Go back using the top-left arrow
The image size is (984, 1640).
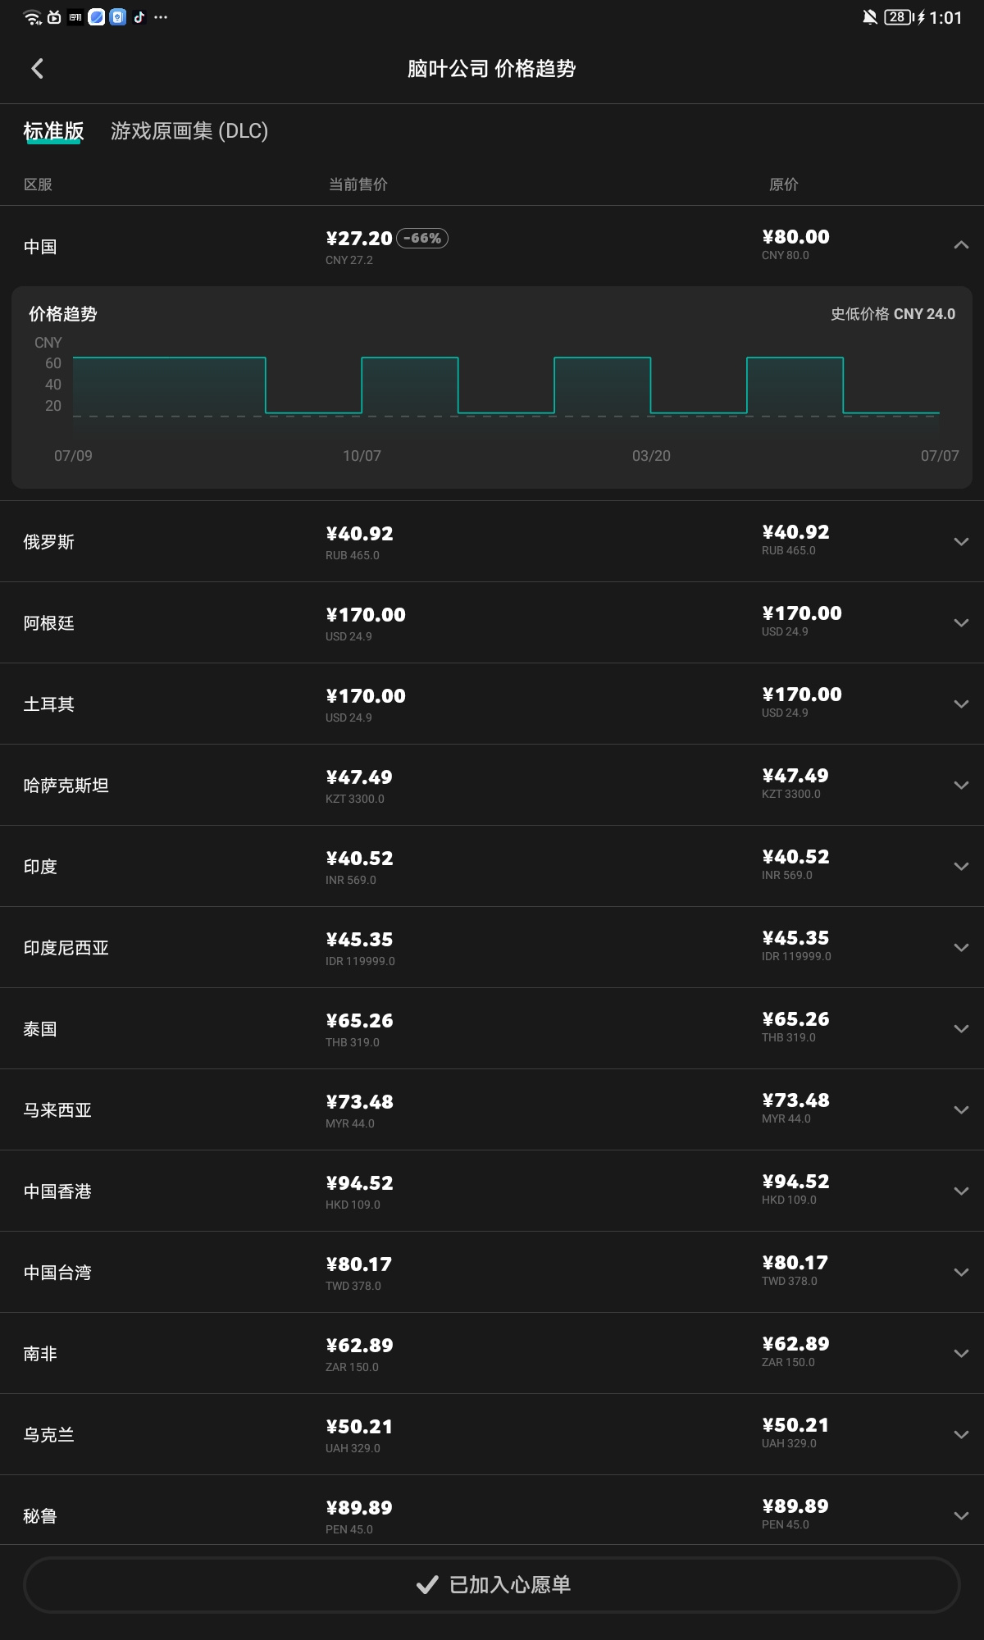click(37, 69)
